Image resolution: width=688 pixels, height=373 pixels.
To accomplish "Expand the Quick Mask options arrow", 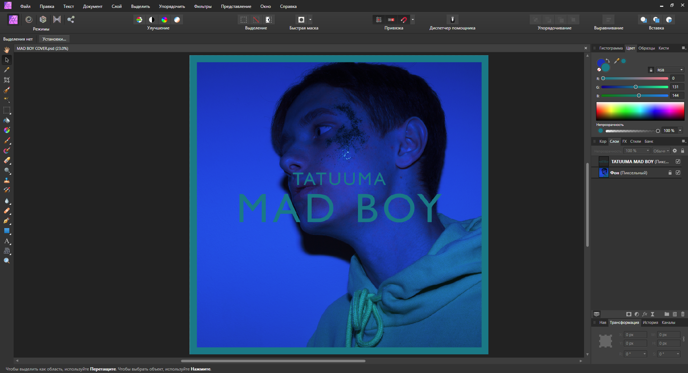I will 310,20.
